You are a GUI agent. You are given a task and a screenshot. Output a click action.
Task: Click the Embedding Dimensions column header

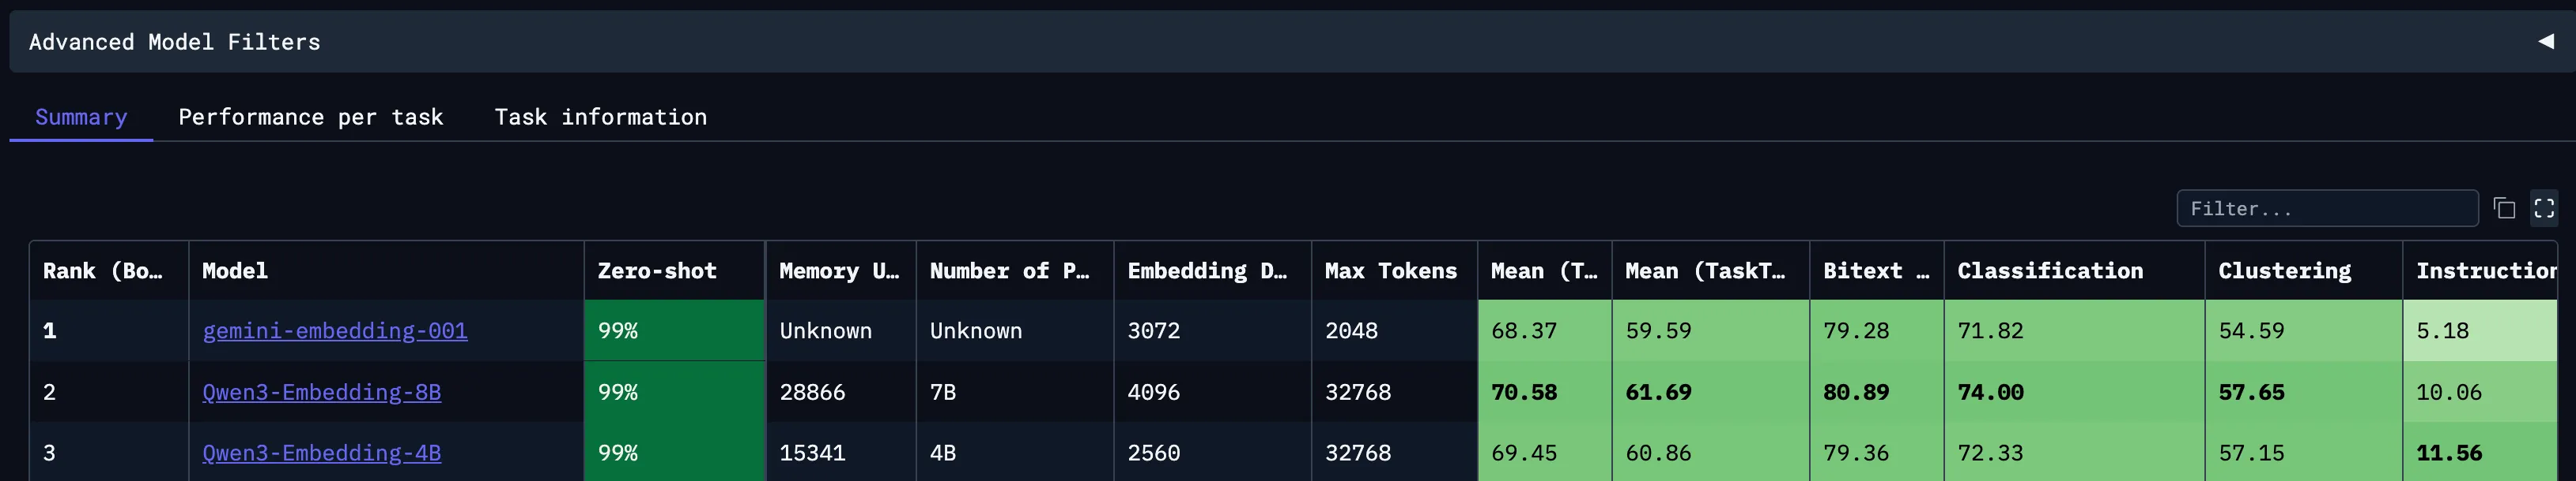1206,270
